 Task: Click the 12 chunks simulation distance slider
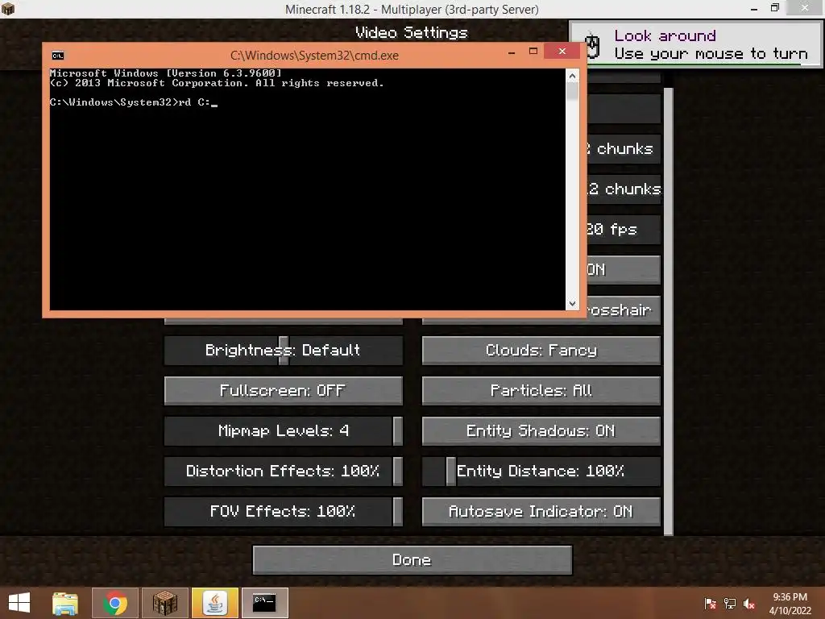624,189
